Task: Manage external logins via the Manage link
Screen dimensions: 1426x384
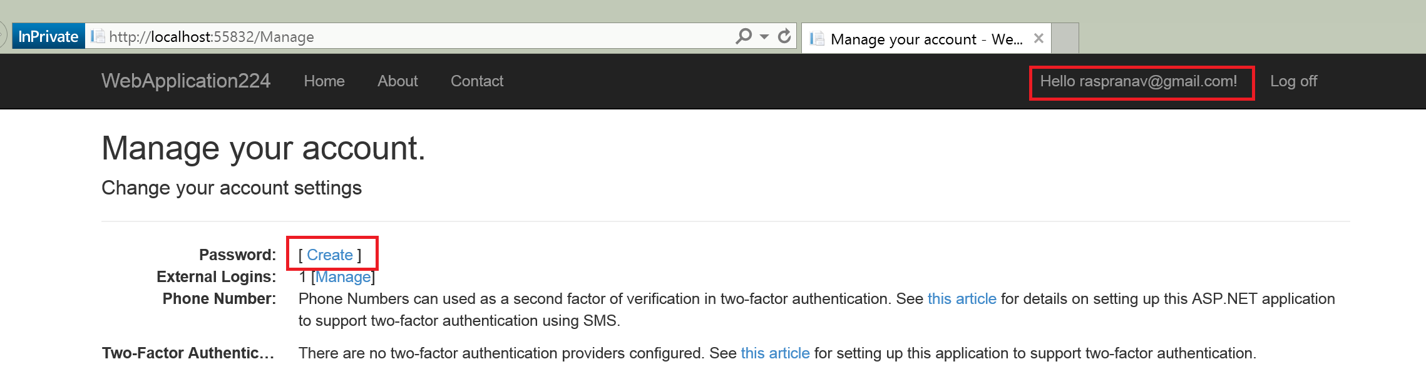Action: click(343, 277)
